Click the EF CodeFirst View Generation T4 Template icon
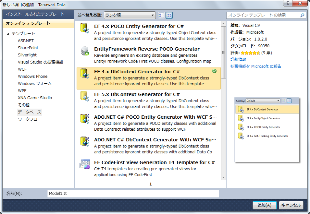310x214 pixels. (x=85, y=164)
